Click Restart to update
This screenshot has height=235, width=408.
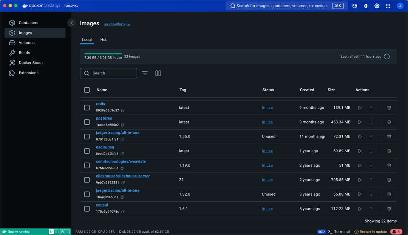(373, 232)
